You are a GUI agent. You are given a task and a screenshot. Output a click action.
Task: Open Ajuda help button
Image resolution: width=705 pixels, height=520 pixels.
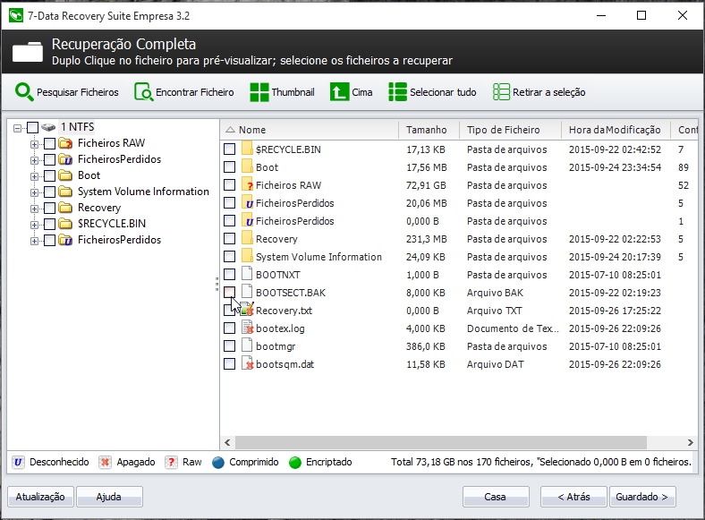[109, 497]
